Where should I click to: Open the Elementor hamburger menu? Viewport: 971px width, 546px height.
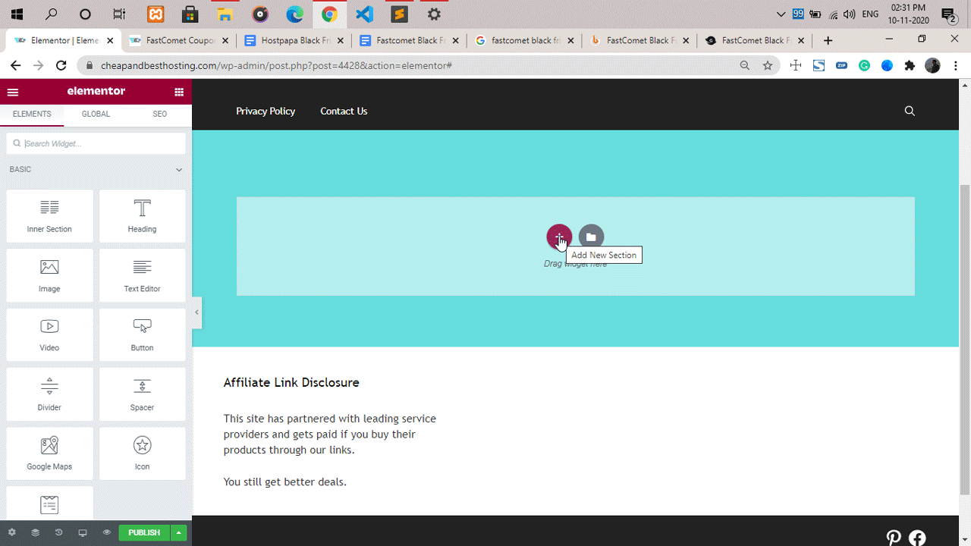pos(13,91)
